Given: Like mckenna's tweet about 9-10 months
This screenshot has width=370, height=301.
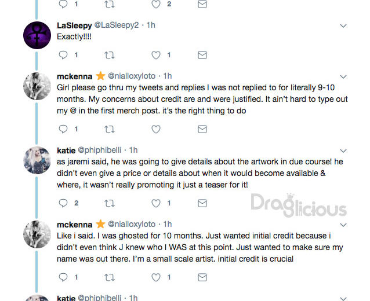Looking at the screenshot, I should tap(156, 129).
